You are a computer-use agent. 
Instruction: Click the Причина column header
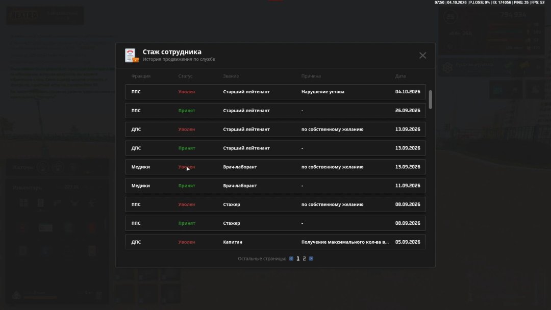point(311,76)
